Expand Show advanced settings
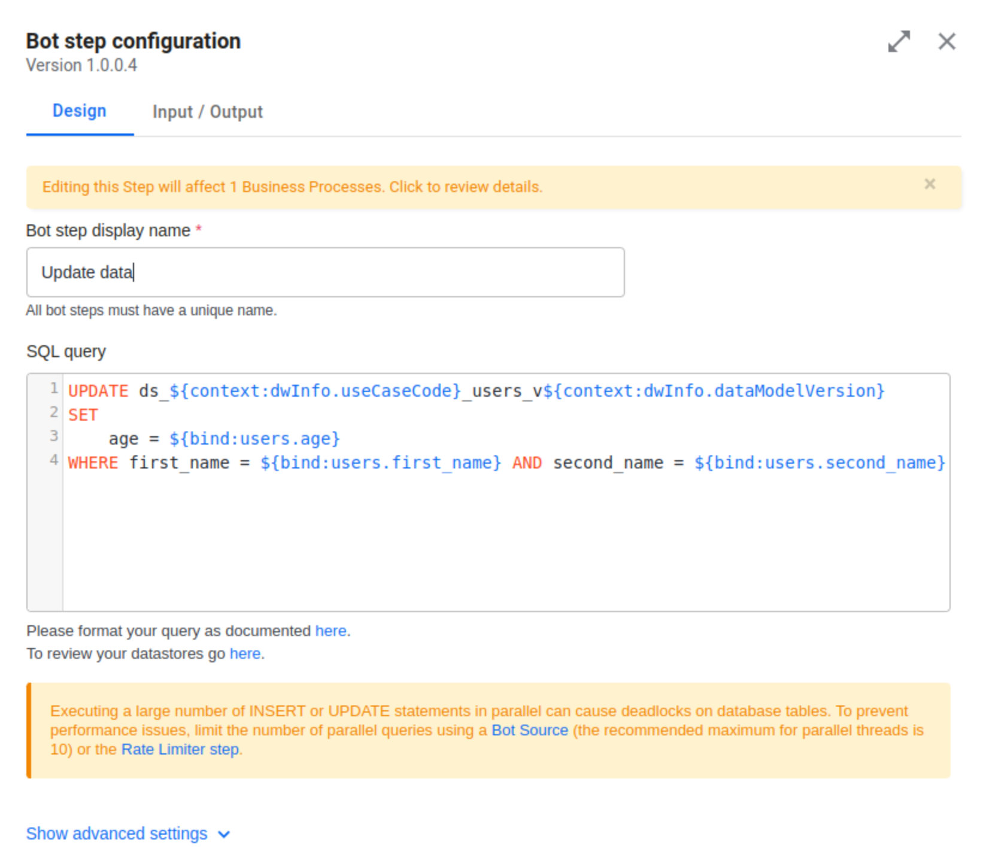The height and width of the screenshot is (861, 983). [128, 833]
